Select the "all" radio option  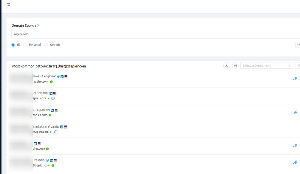coord(13,45)
